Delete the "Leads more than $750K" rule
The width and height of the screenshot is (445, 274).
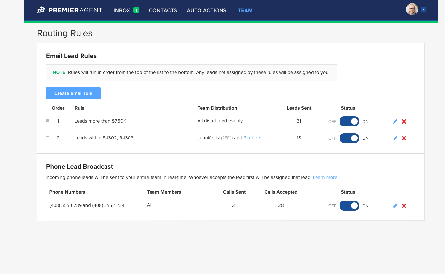point(404,121)
